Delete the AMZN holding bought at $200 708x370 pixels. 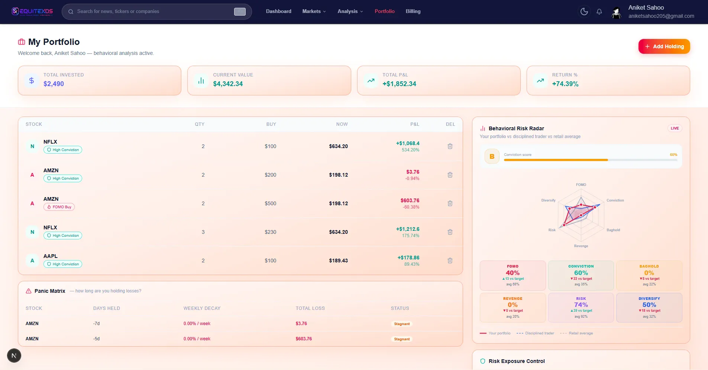[x=450, y=175]
